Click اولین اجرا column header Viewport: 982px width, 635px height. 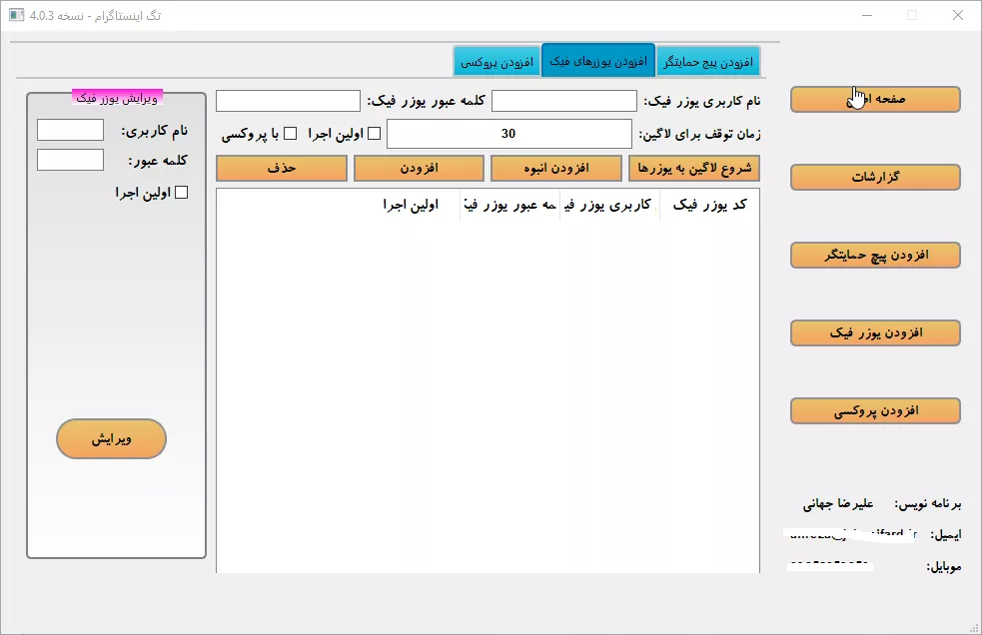pos(411,205)
